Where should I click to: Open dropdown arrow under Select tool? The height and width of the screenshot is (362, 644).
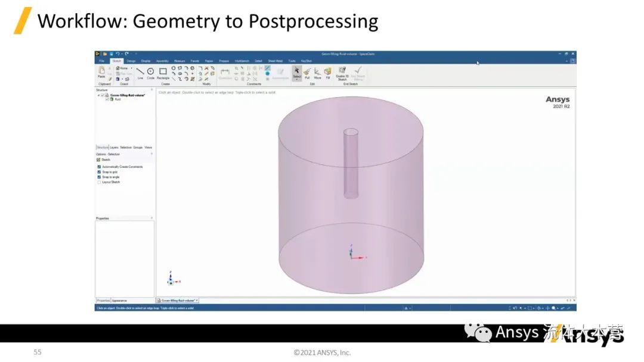296,79
